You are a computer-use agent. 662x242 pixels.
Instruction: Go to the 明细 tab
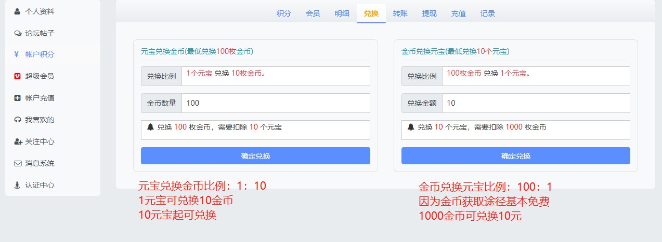click(x=342, y=13)
